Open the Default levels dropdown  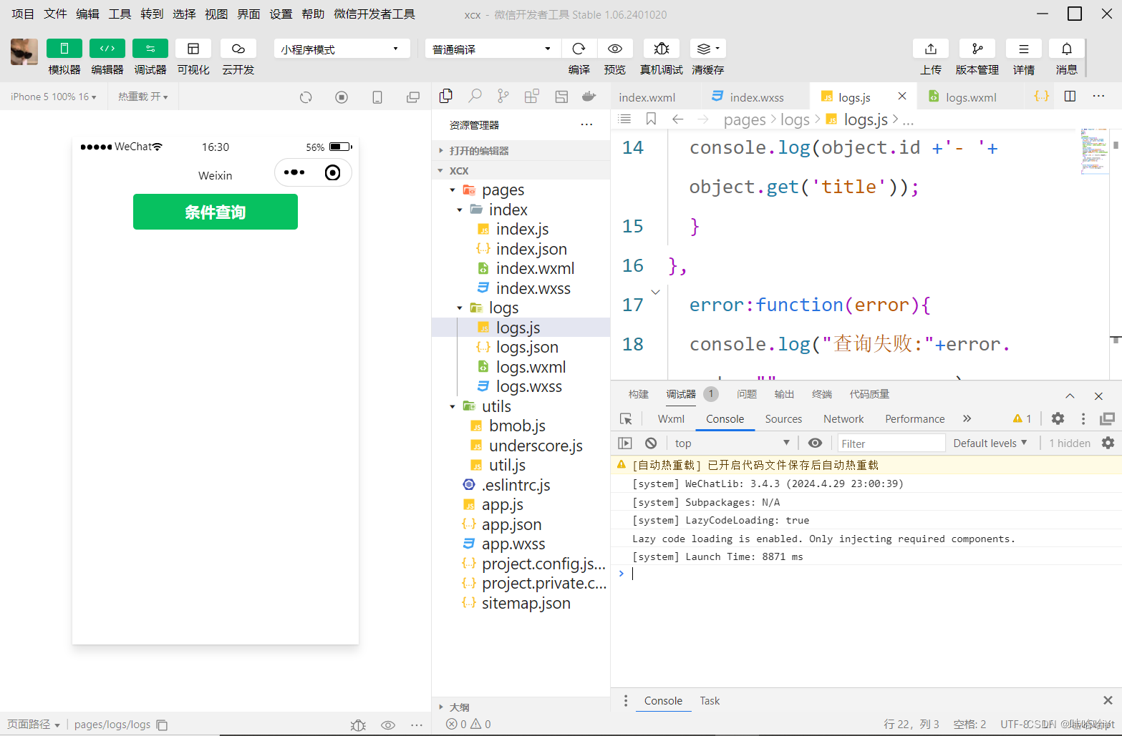click(x=990, y=443)
